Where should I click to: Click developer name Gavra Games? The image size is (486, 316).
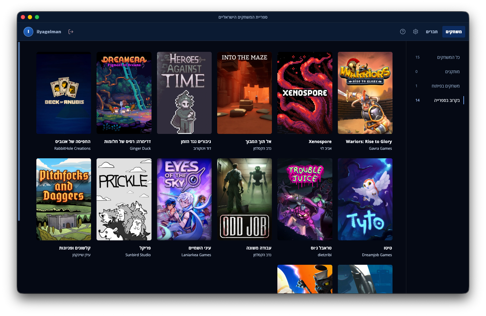tap(380, 149)
